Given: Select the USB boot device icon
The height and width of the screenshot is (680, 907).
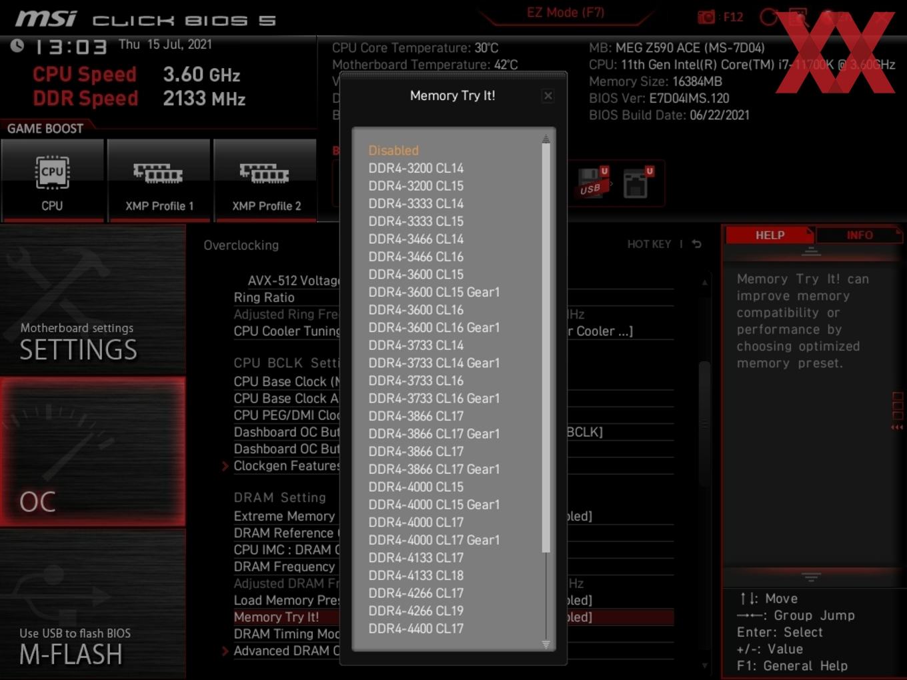Looking at the screenshot, I should 593,182.
